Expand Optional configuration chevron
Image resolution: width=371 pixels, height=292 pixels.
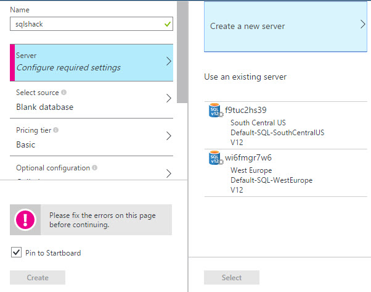tap(168, 173)
